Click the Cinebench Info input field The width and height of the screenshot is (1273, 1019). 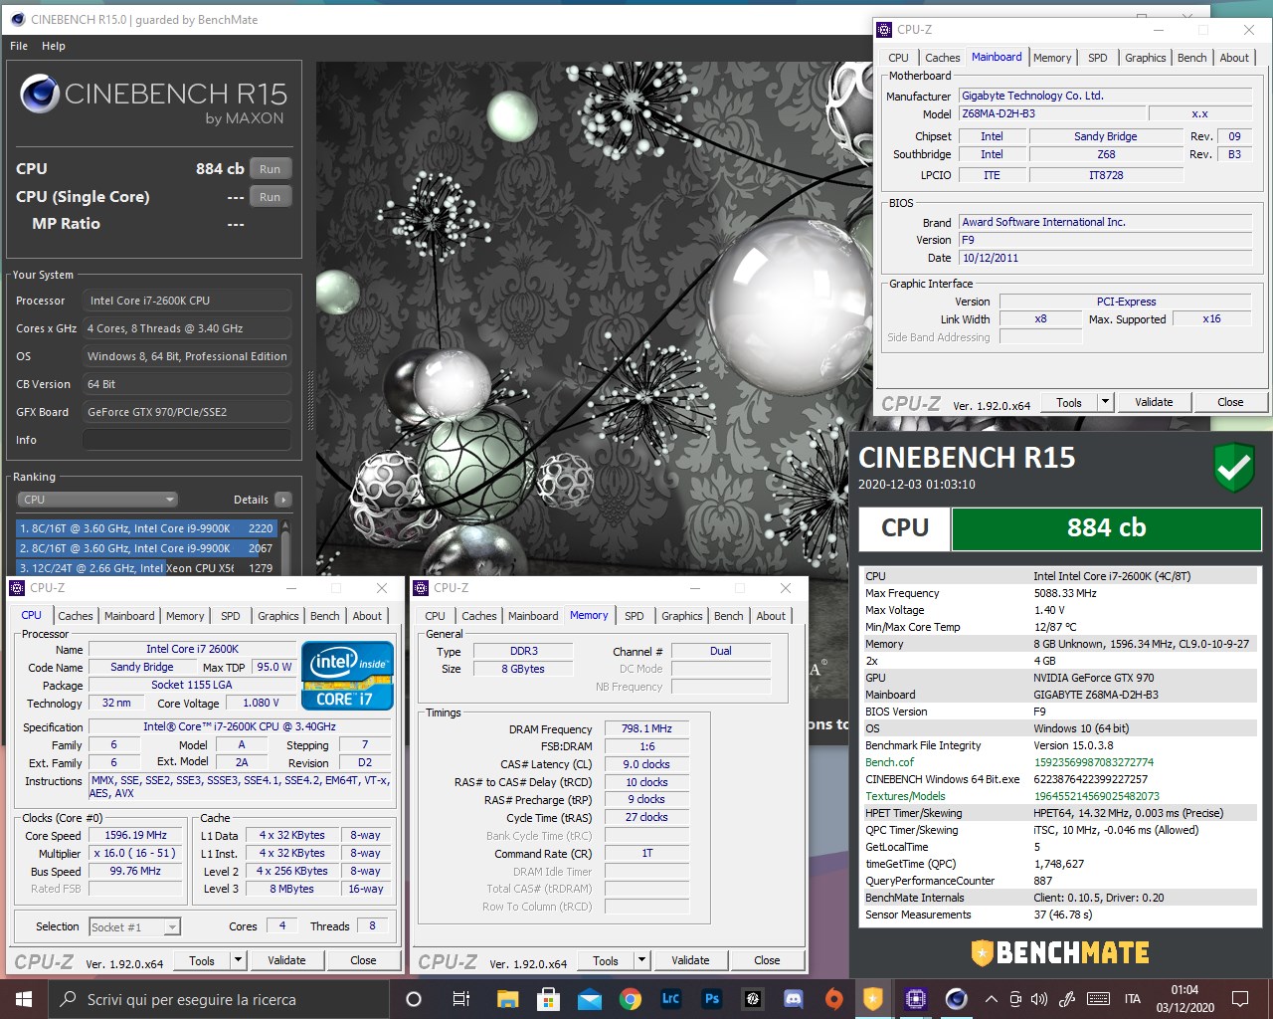coord(187,440)
